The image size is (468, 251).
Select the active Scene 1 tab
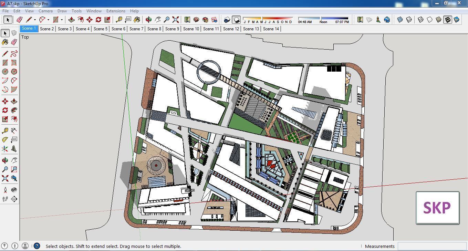29,29
